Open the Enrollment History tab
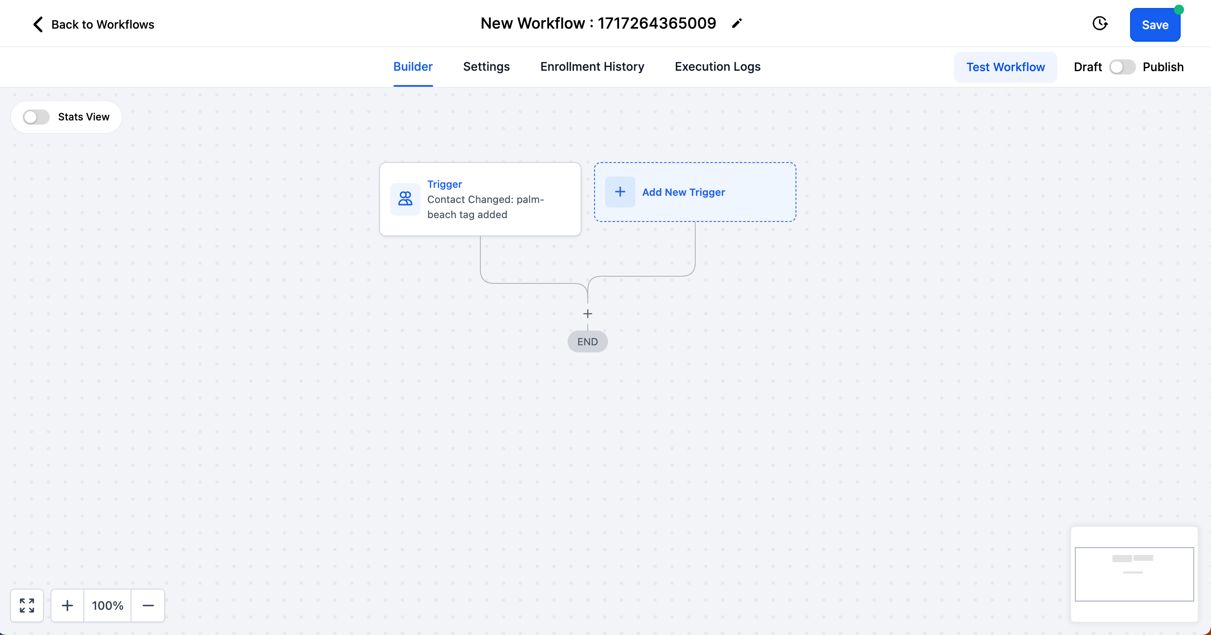The height and width of the screenshot is (635, 1211). point(592,67)
